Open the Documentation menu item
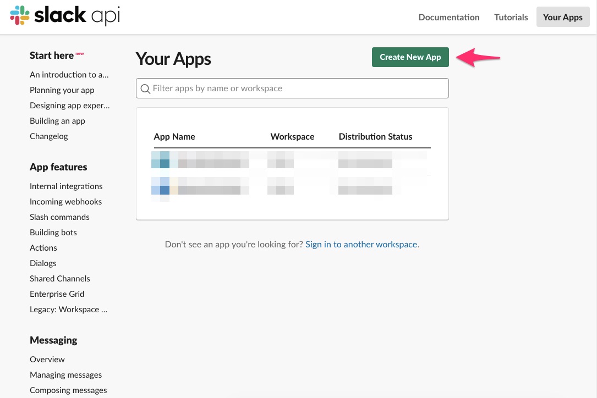This screenshot has width=597, height=398. click(449, 17)
